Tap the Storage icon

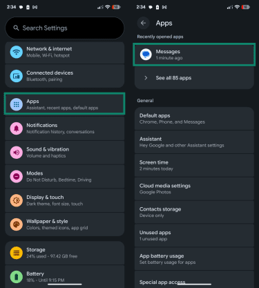pyautogui.click(x=17, y=253)
